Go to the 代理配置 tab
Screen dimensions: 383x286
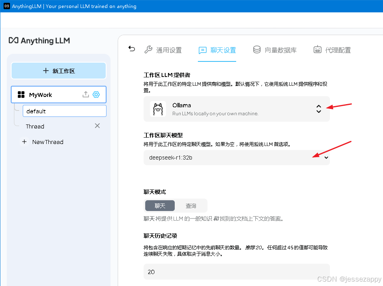point(332,50)
